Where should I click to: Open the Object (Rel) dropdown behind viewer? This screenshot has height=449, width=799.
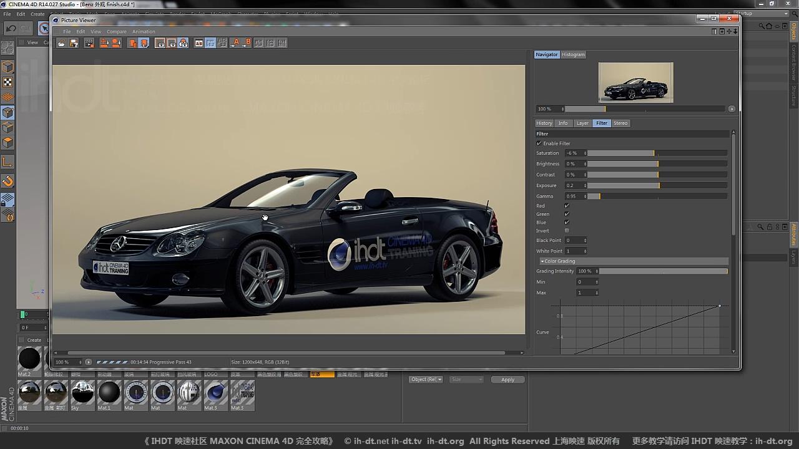tap(426, 379)
